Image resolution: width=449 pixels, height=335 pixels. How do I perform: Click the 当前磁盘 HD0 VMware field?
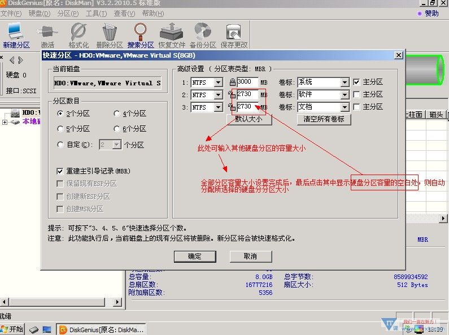(107, 83)
